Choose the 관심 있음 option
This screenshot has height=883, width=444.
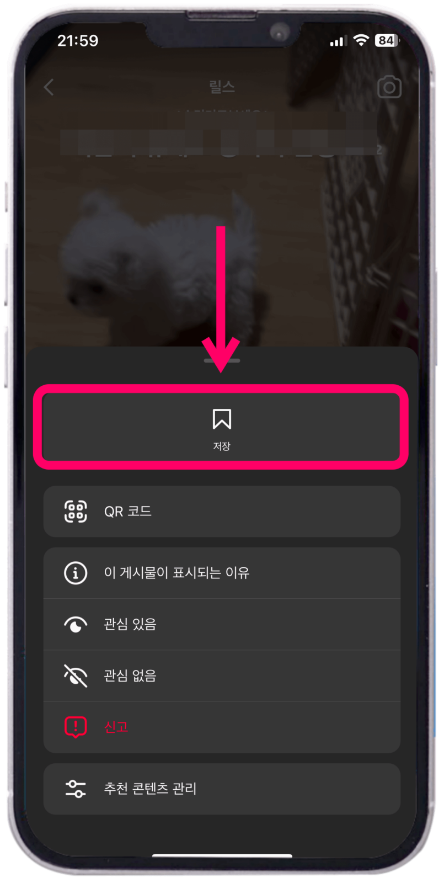(222, 624)
